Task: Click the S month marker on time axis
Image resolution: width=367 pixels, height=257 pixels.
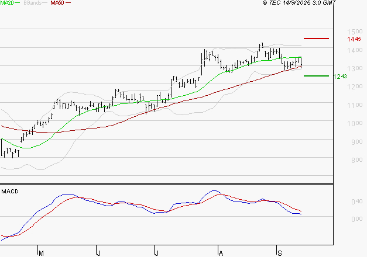Action: coord(279,253)
